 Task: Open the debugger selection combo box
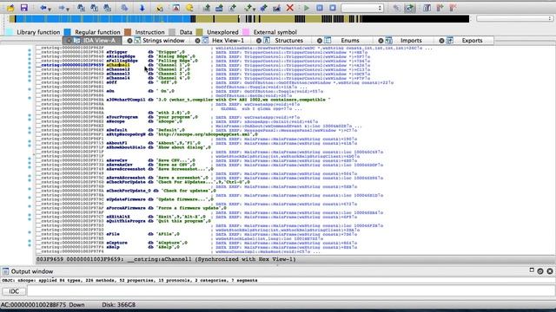click(x=362, y=8)
